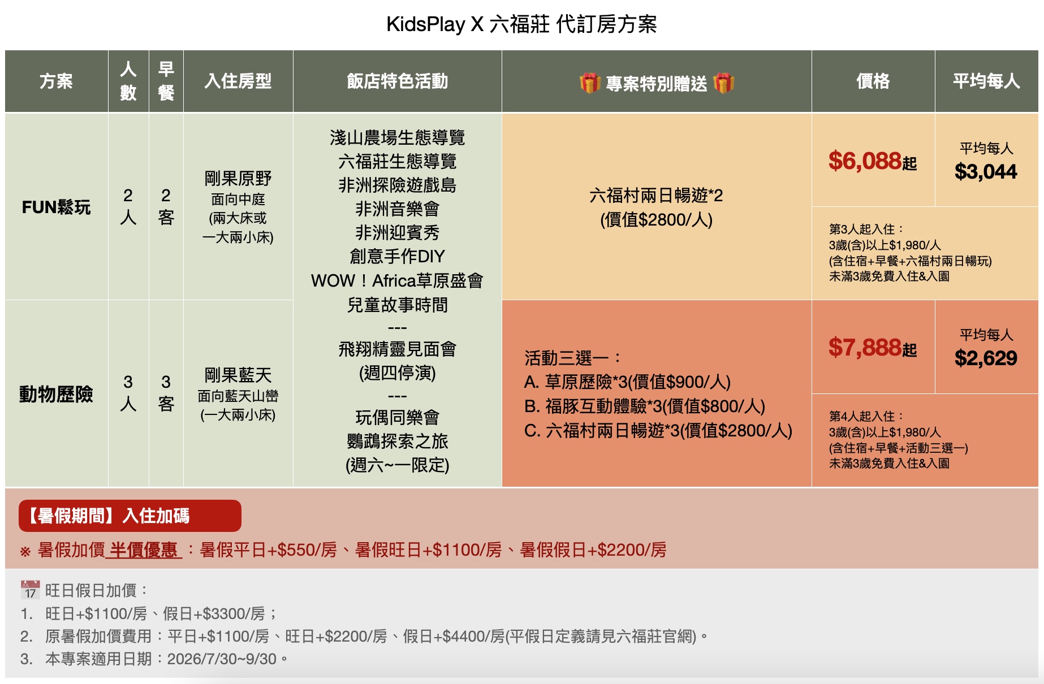Click the 非洲音樂會 activity
This screenshot has width=1044, height=684.
coord(397,209)
